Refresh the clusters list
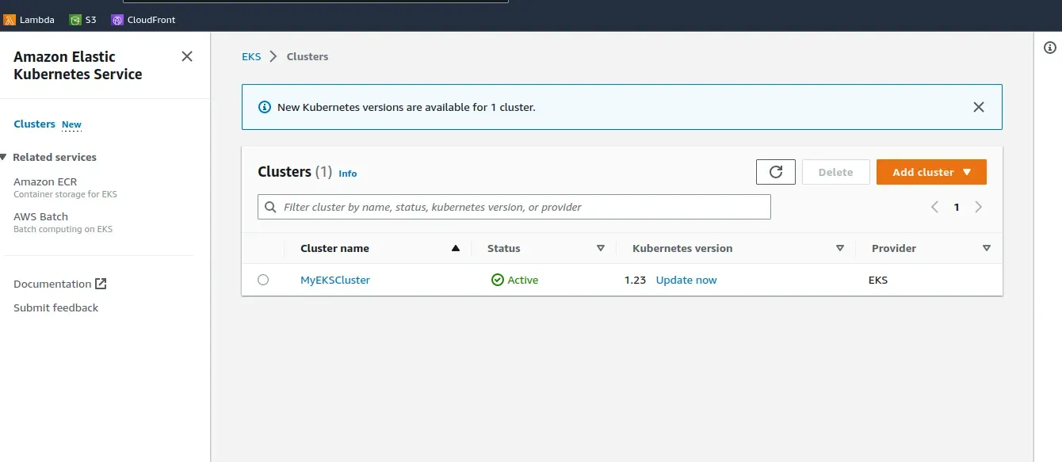 [x=776, y=172]
